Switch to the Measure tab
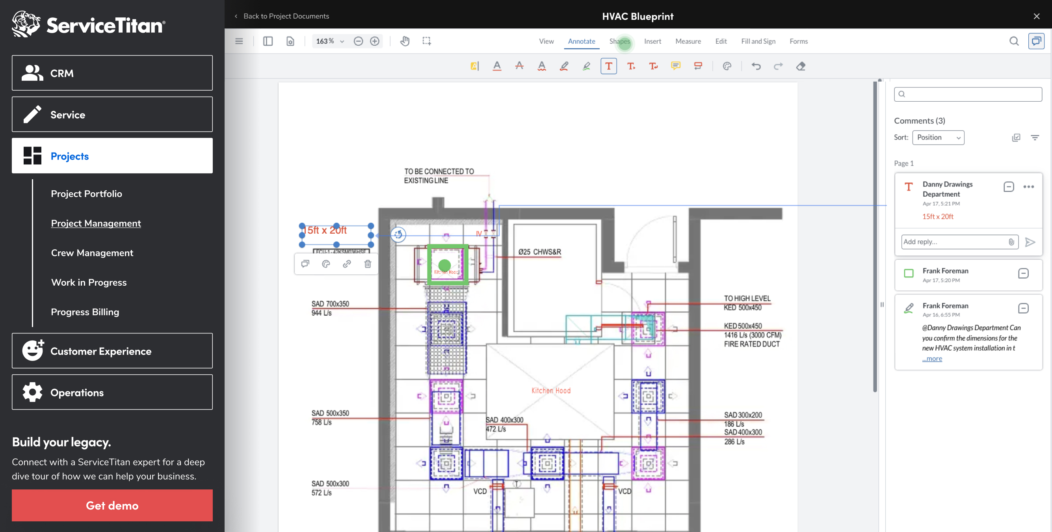This screenshot has width=1052, height=532. pos(688,41)
